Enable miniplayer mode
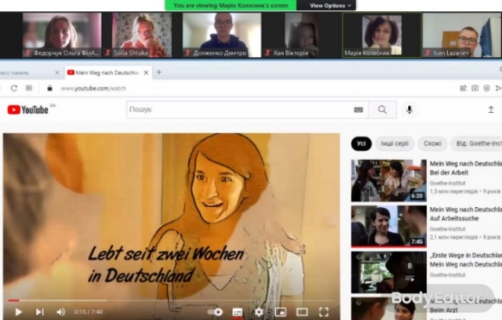502x320 pixels. click(x=281, y=311)
